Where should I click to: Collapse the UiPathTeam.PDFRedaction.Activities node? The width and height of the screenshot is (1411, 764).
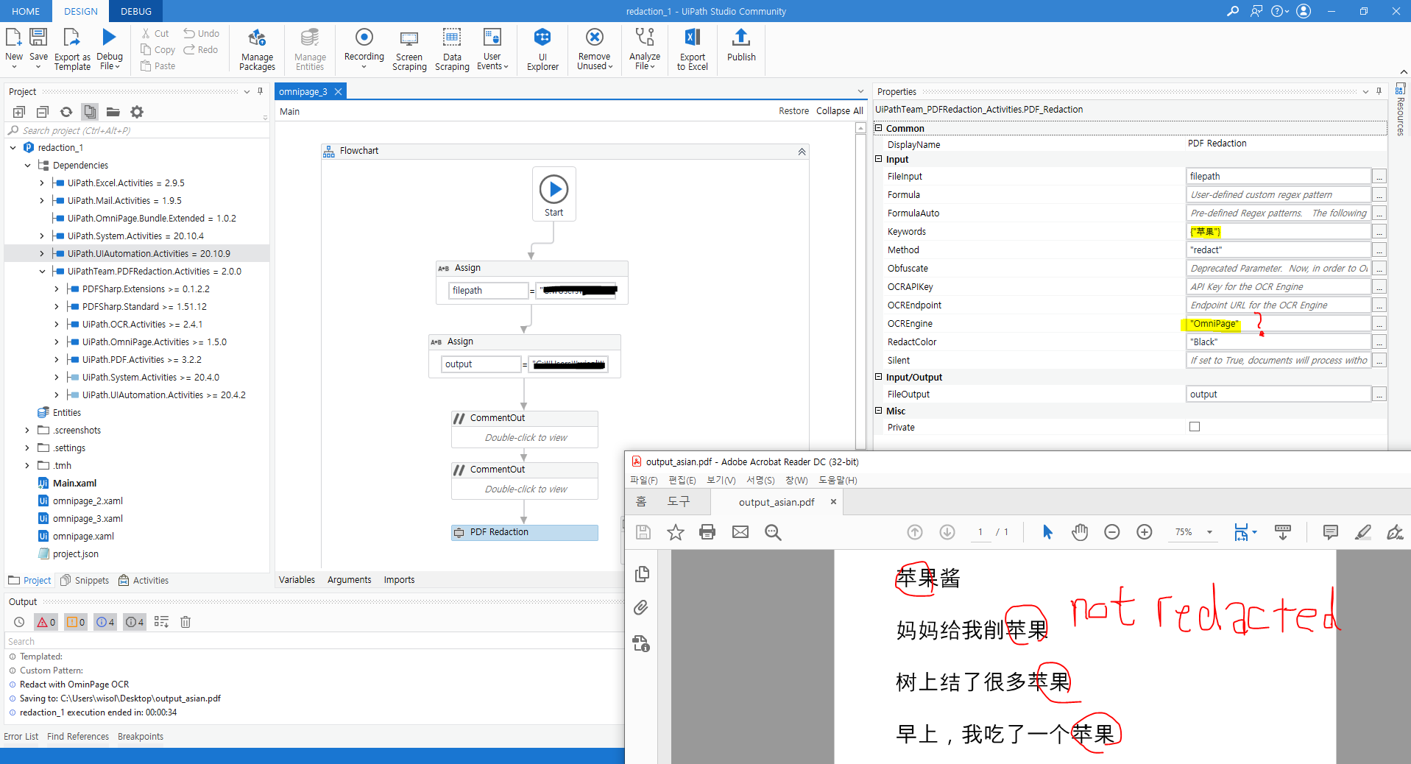[x=42, y=272]
